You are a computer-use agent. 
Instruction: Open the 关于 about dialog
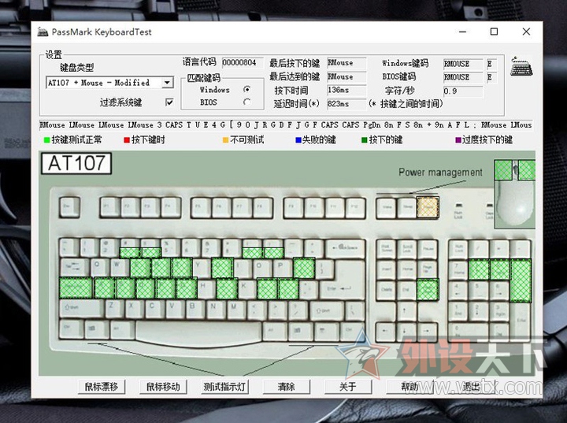(x=347, y=387)
